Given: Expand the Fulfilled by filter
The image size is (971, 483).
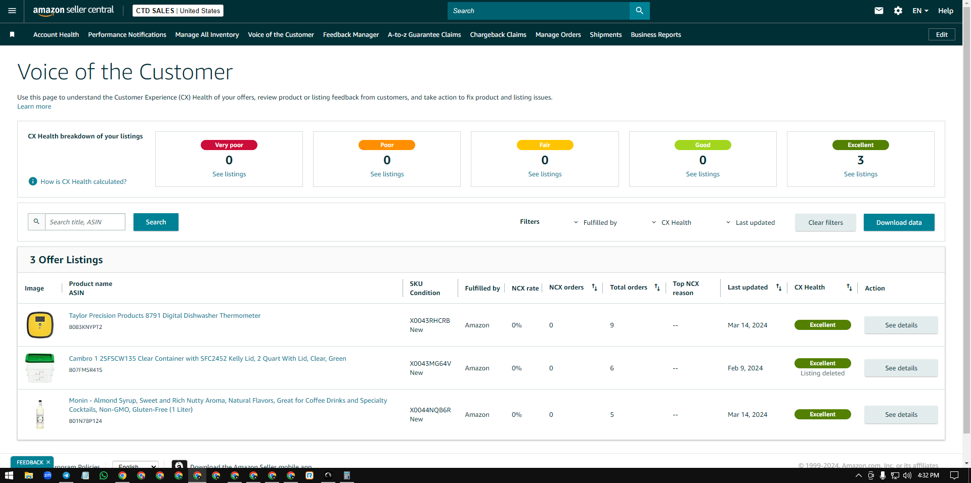Looking at the screenshot, I should coord(595,222).
